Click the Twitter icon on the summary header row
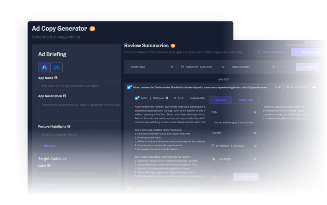Image resolution: width=327 pixels, height=205 pixels. [x=129, y=87]
